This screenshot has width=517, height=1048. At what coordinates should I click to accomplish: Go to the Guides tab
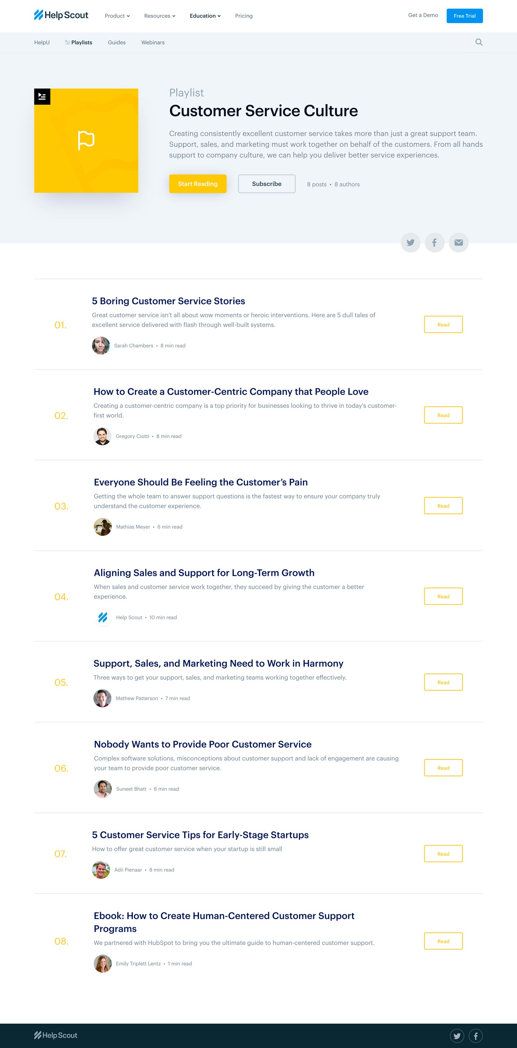pyautogui.click(x=117, y=42)
